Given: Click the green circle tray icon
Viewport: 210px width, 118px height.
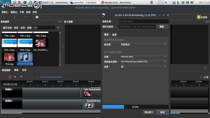Looking at the screenshot, I should tap(183, 2).
